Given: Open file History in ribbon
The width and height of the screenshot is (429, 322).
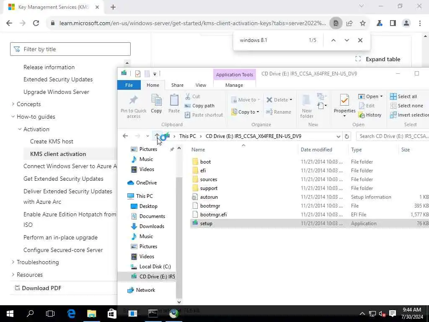Looking at the screenshot, I should coord(370,115).
